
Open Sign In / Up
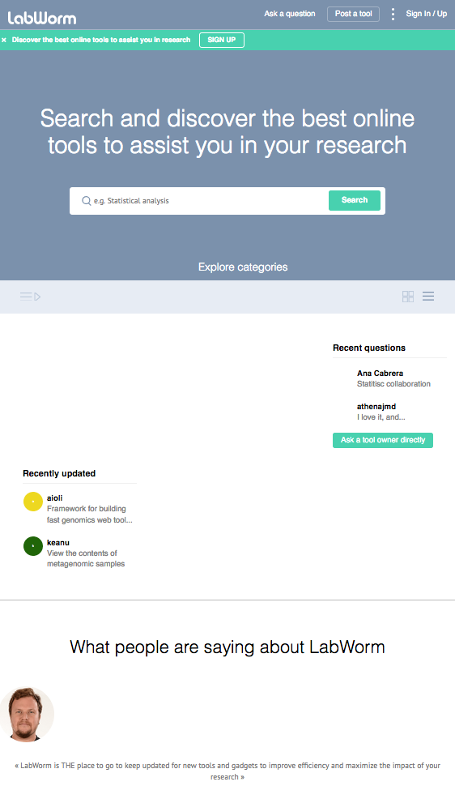(x=427, y=14)
